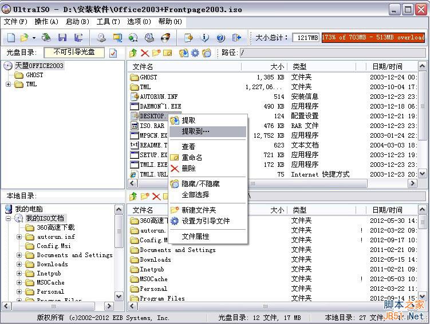
Task: Click the blue question-mark Help icon
Action: (220, 38)
